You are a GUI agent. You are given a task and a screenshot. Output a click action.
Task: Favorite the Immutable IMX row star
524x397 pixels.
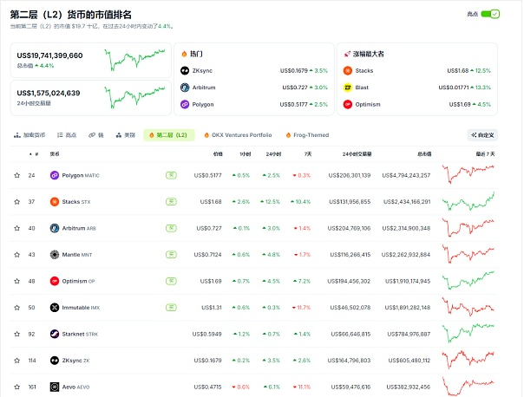(17, 308)
